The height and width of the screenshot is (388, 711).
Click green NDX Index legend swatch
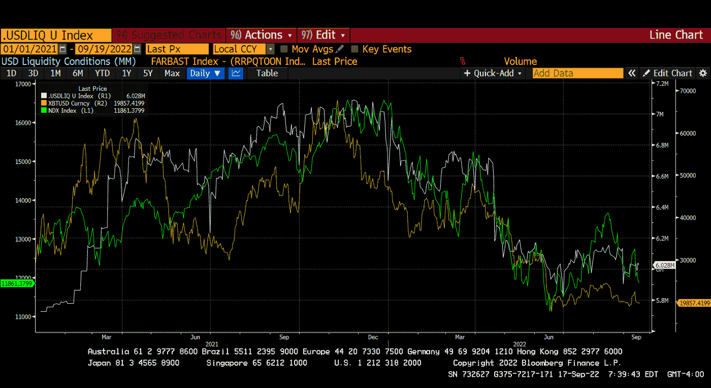(44, 110)
